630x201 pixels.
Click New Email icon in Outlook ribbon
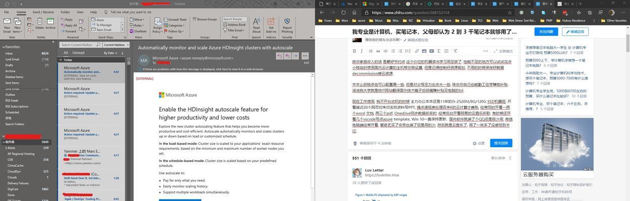point(7,25)
